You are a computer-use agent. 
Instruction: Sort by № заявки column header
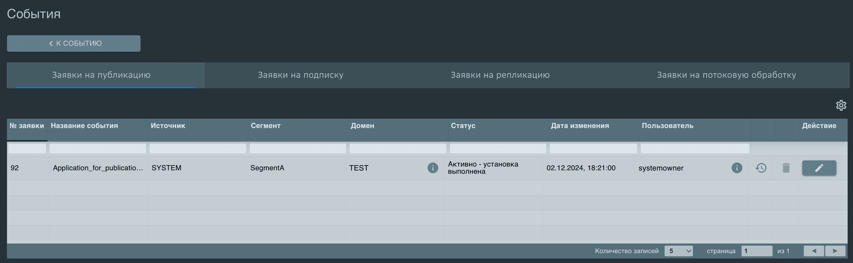point(27,126)
